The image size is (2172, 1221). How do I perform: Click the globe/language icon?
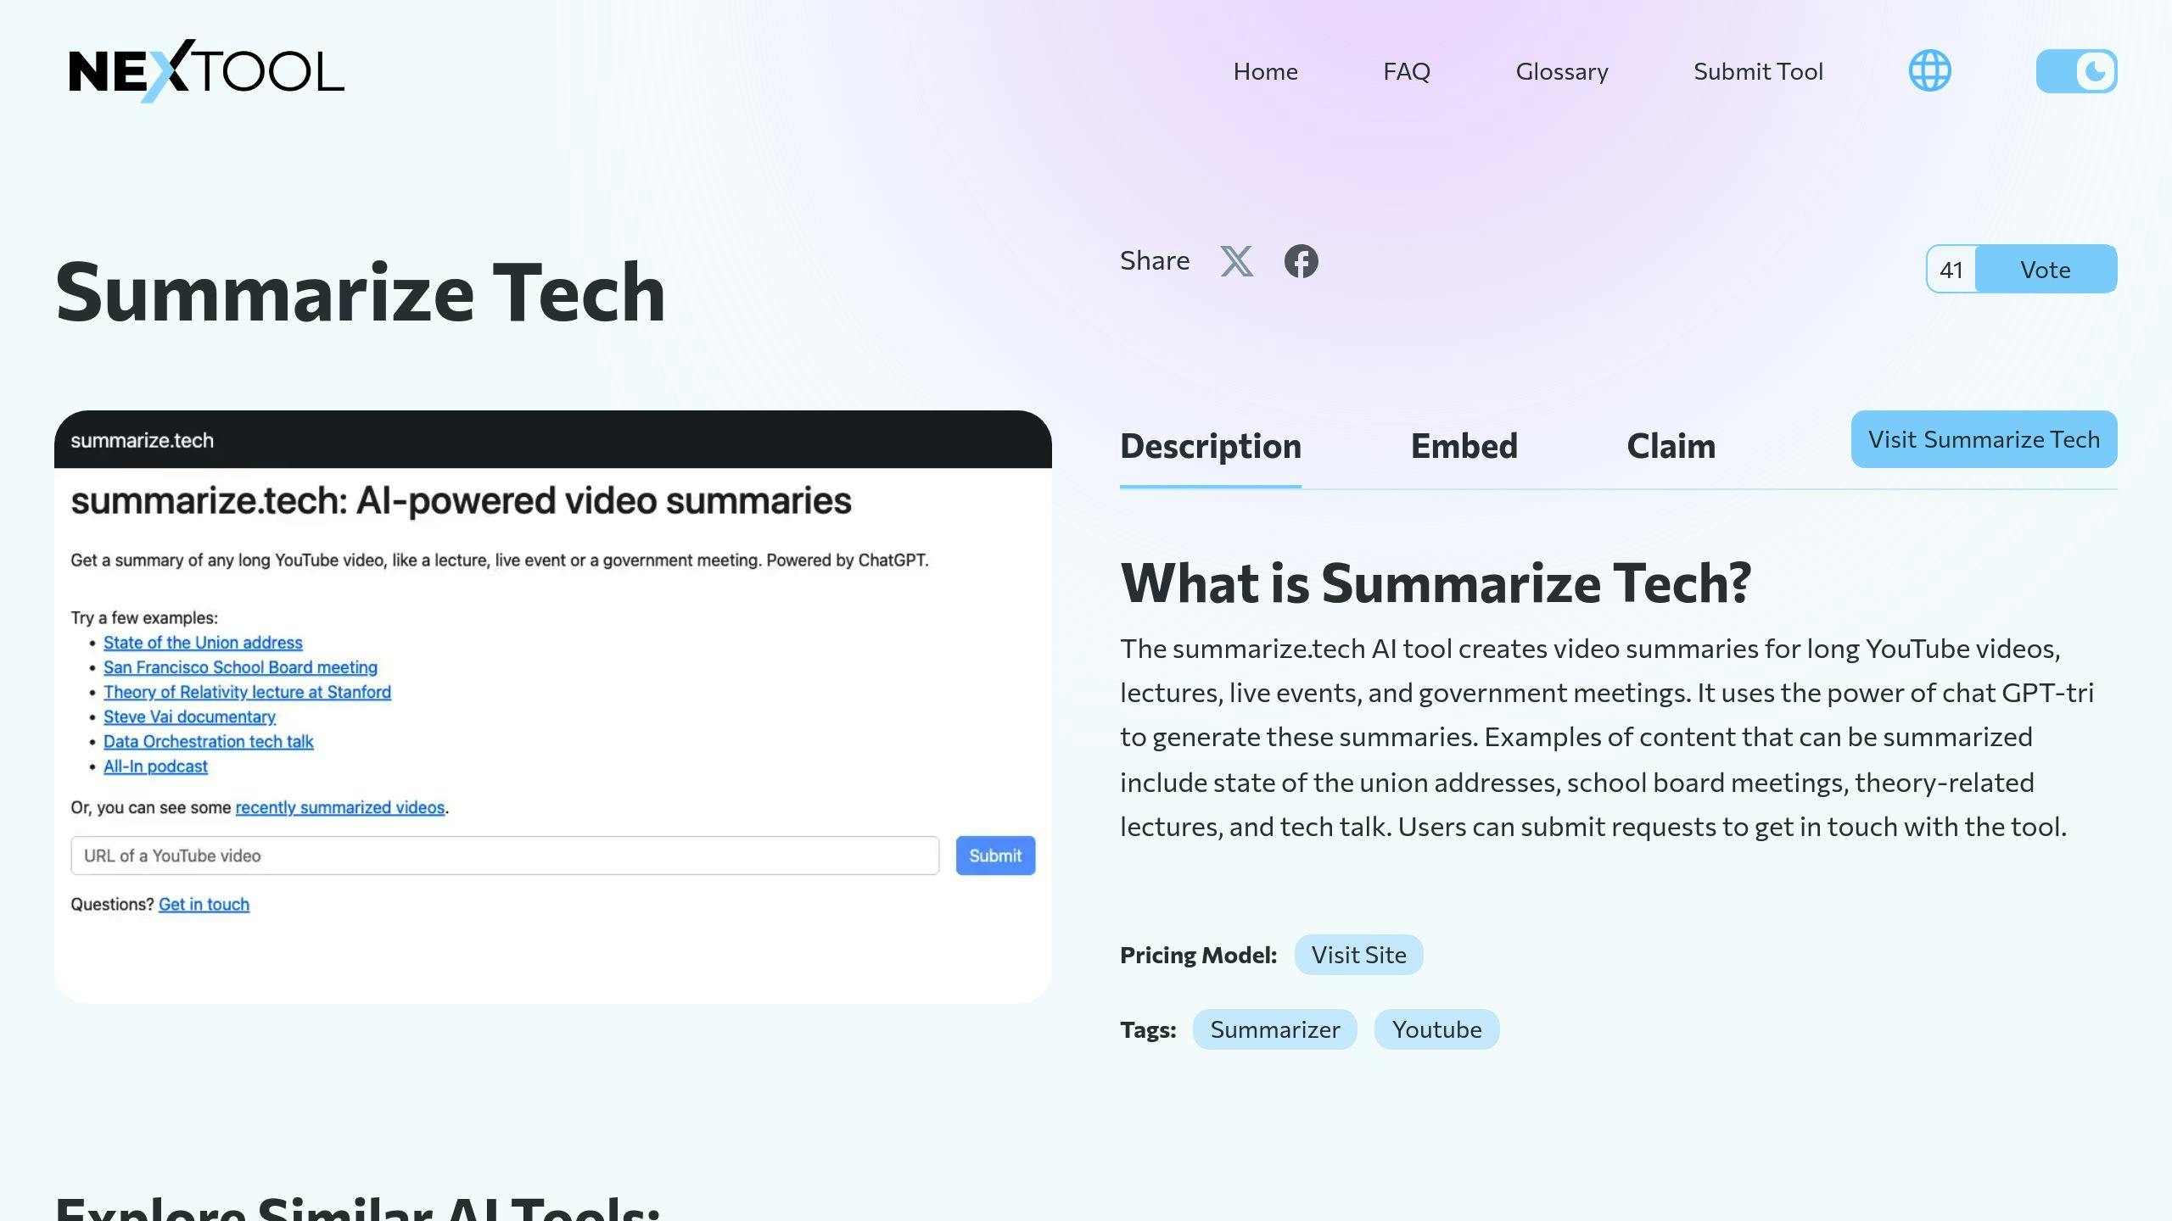click(x=1930, y=70)
